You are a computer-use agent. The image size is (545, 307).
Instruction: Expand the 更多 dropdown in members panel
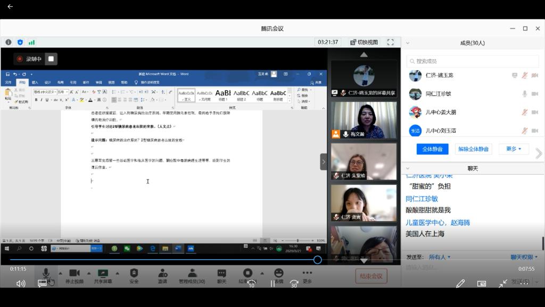514,149
